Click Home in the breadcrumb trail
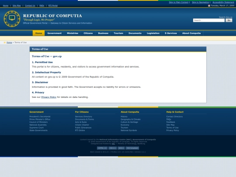This screenshot has width=236, height=177. click(9, 42)
